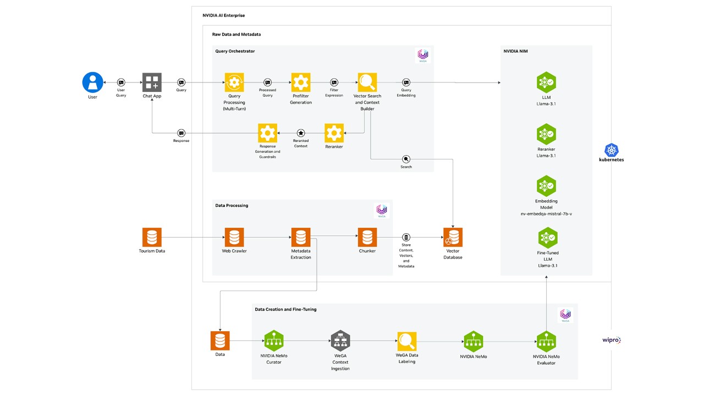Open the wipro logo link
The width and height of the screenshot is (704, 396).
click(612, 340)
